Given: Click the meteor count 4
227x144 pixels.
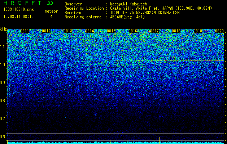Looking at the screenshot, I should pos(51,17).
